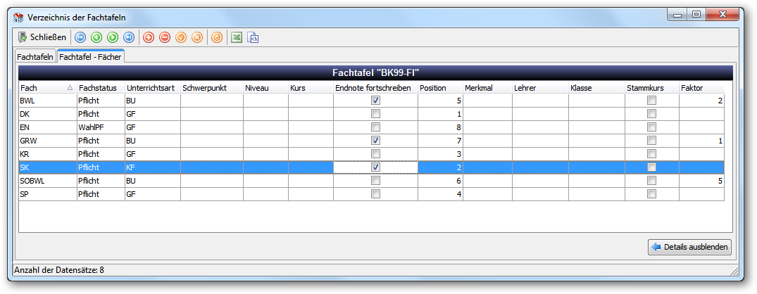
Task: Save changes with the orange checkmark icon
Action: click(181, 37)
